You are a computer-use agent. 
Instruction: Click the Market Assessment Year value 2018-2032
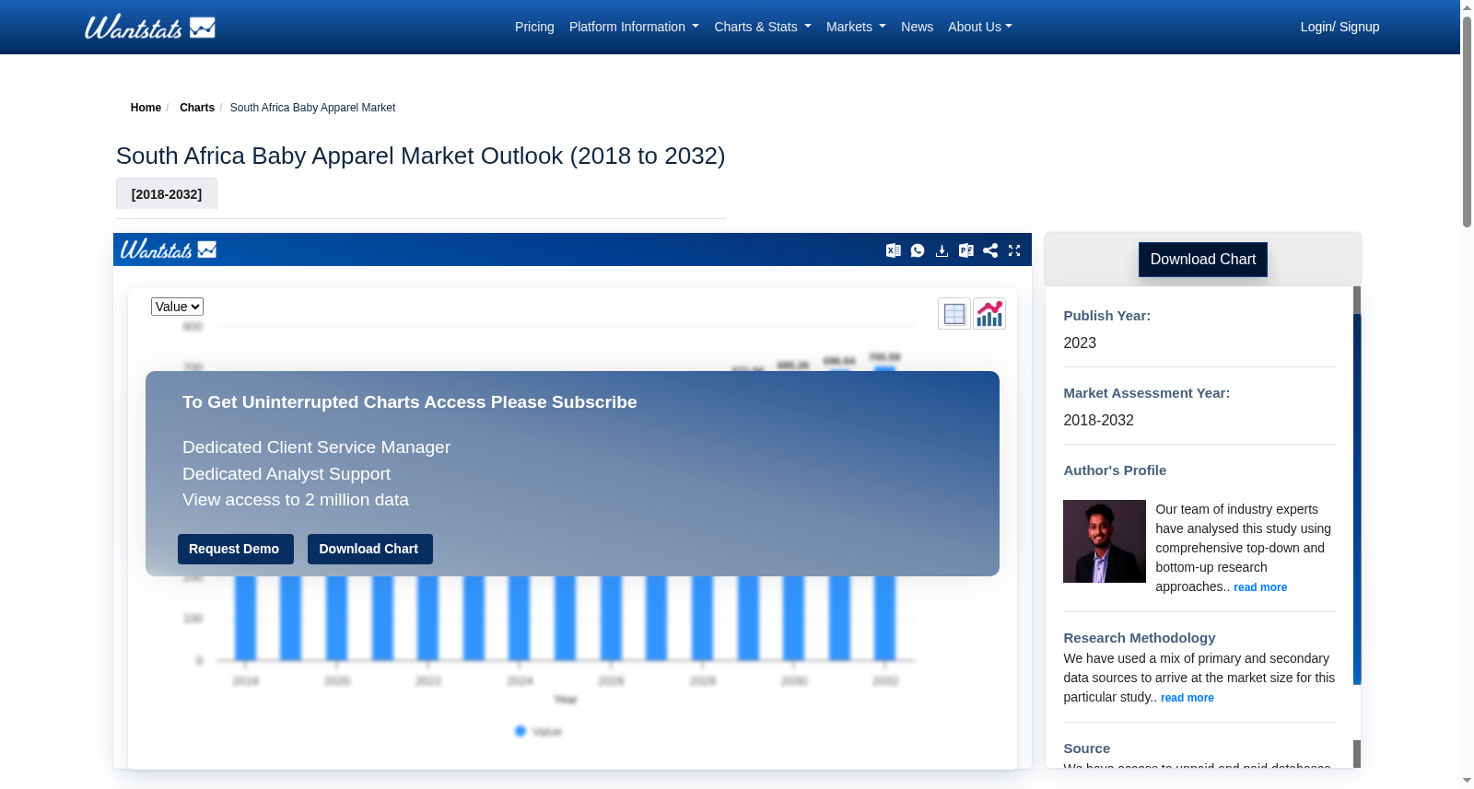(x=1098, y=420)
